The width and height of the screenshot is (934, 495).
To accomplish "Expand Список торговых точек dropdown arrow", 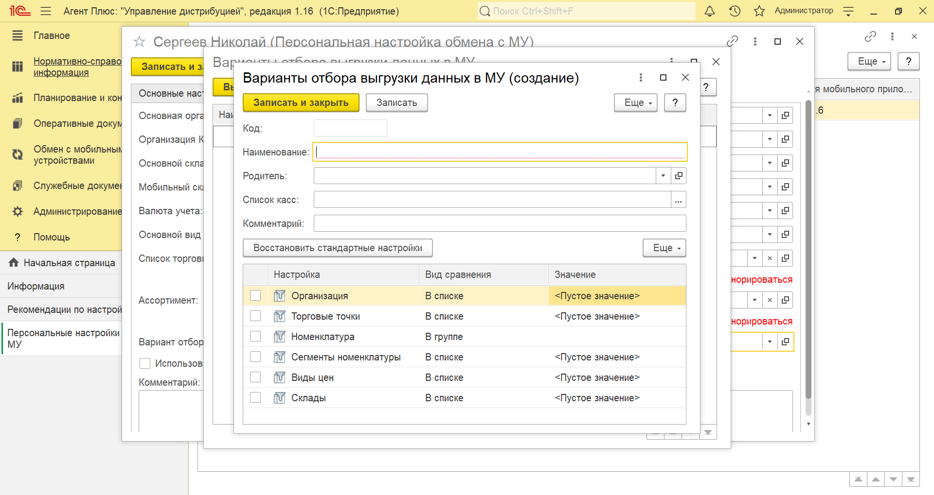I will click(754, 258).
